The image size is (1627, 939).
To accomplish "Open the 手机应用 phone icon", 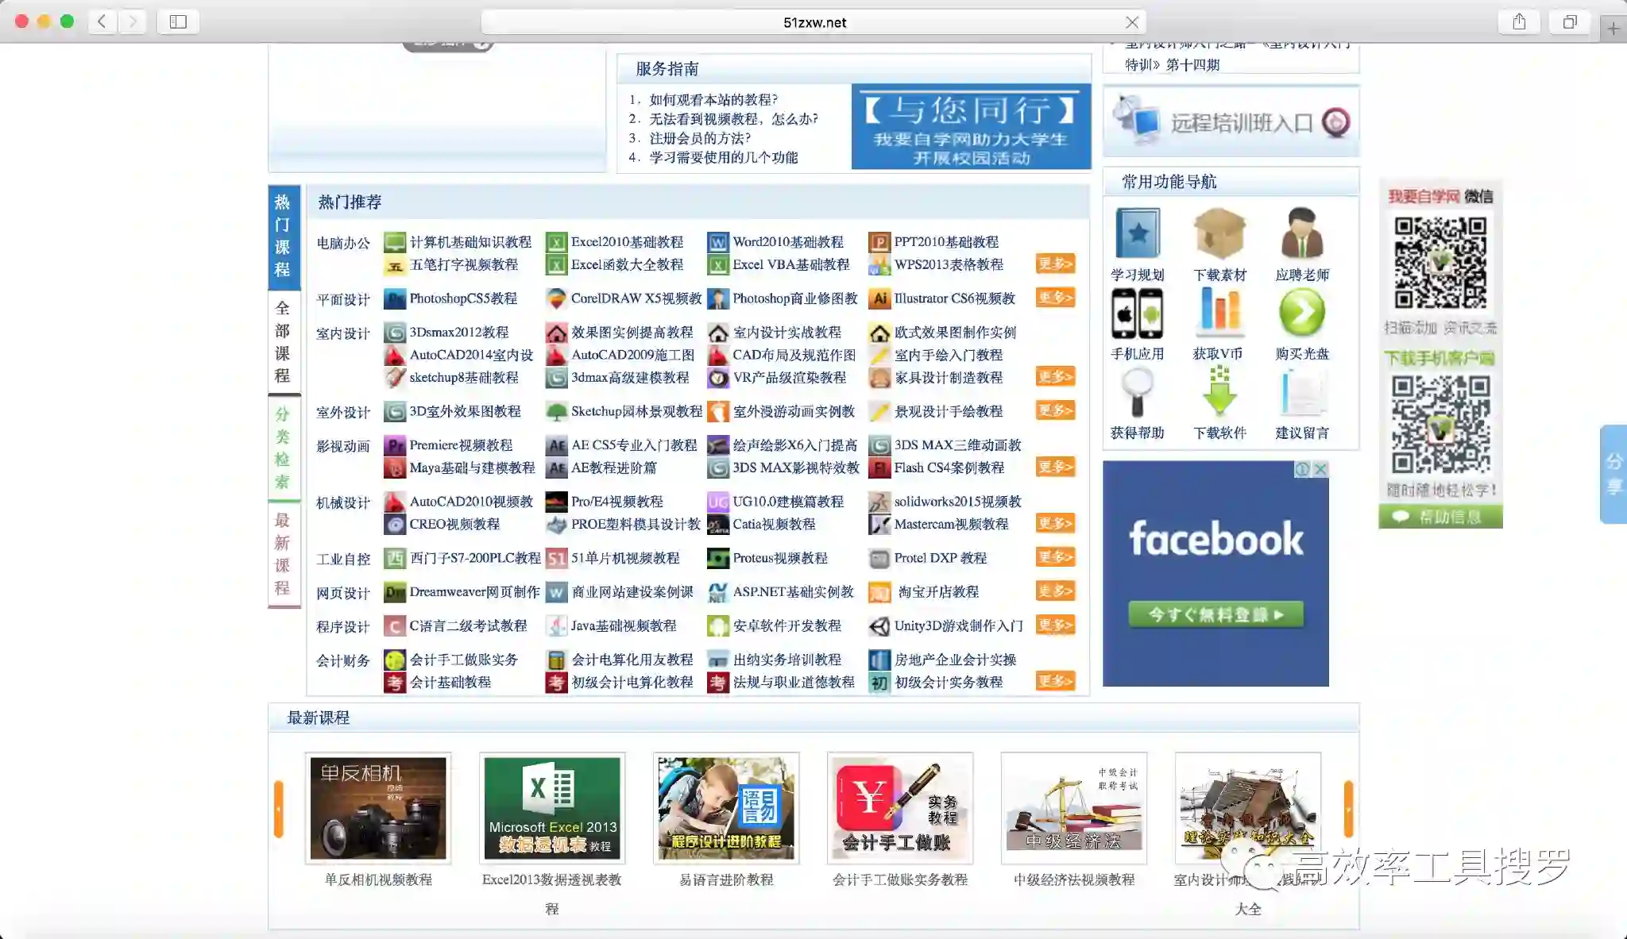I will point(1137,314).
